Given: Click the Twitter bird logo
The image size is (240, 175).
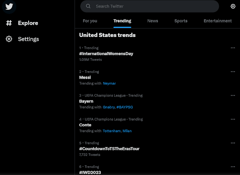Looking at the screenshot, I should coord(9,7).
